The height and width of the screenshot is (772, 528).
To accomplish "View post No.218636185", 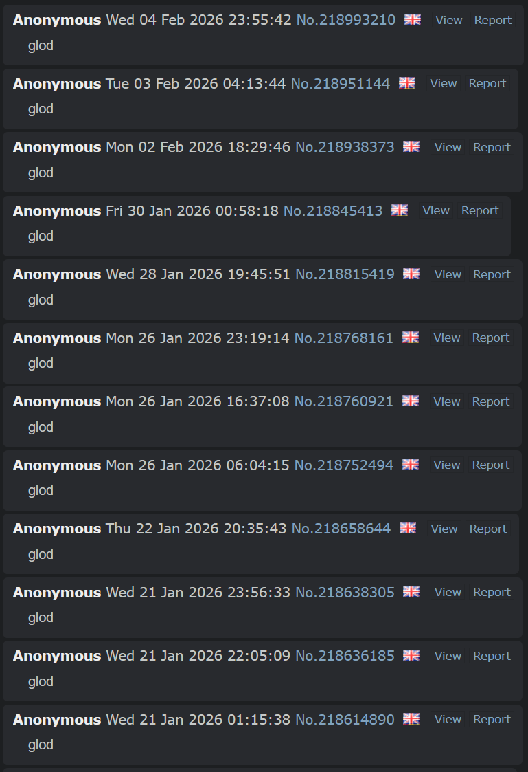I will 448,657.
